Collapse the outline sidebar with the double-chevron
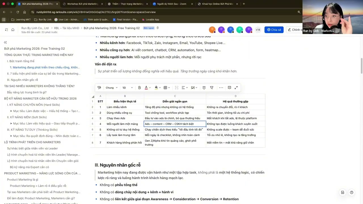The width and height of the screenshot is (363, 204). pyautogui.click(x=5, y=42)
